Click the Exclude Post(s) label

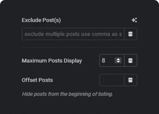[x=41, y=20]
